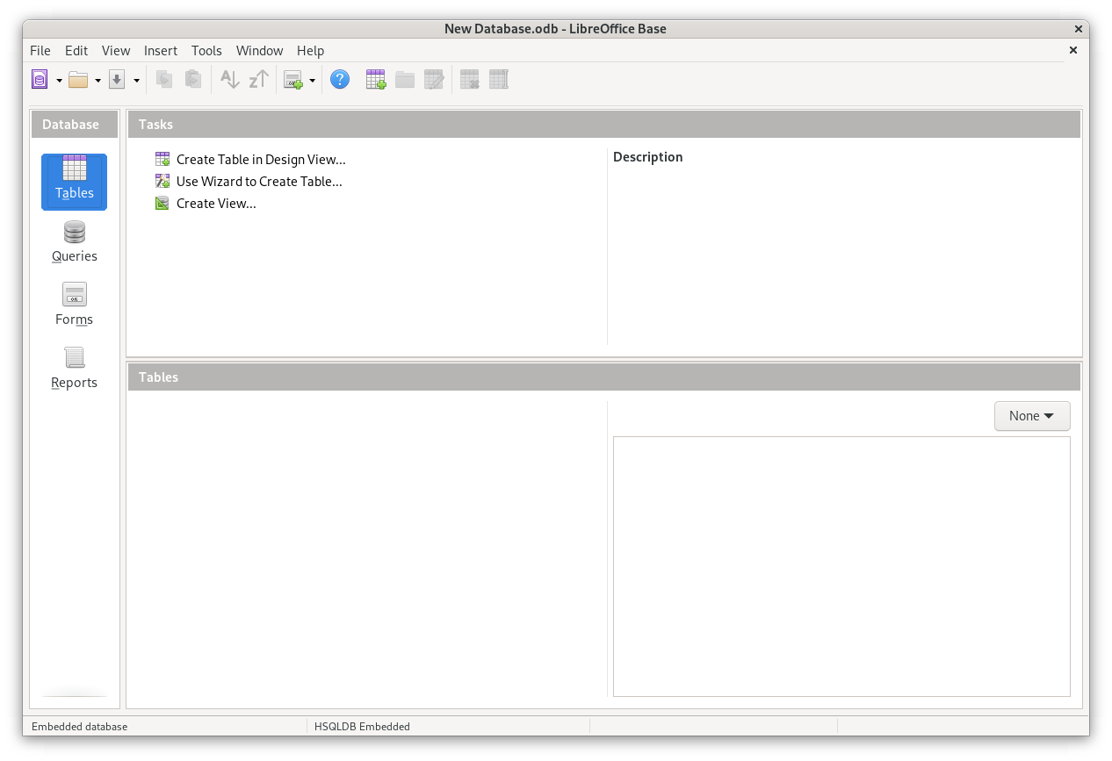Click the New Table Design toolbar icon
The height and width of the screenshot is (761, 1112).
coord(376,80)
